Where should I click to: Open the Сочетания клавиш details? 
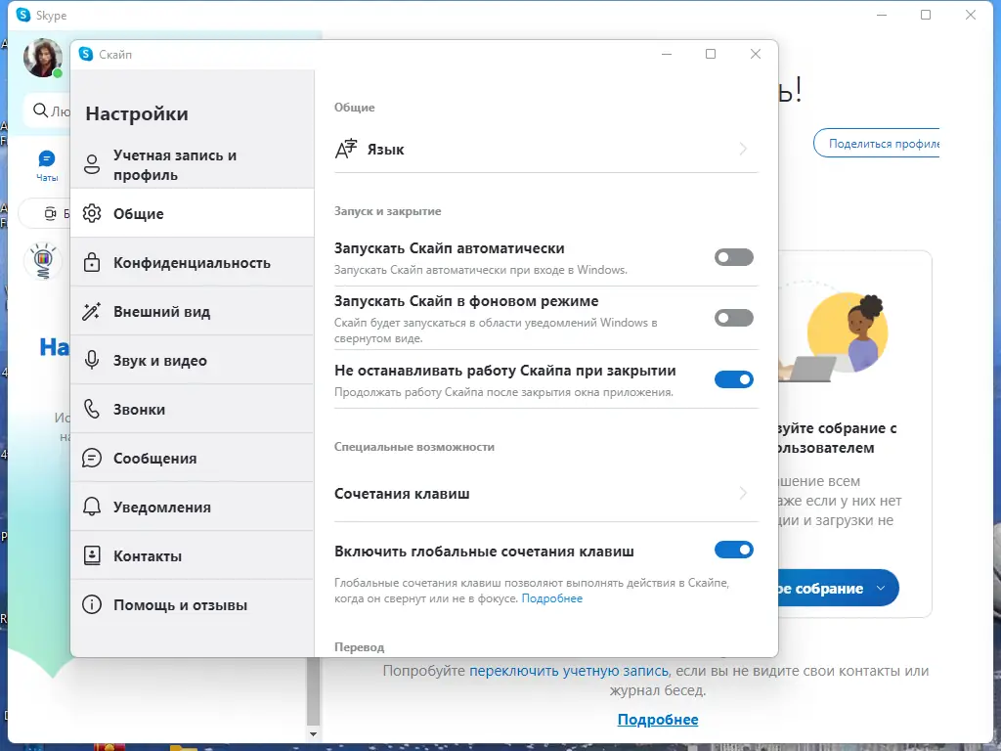pos(743,494)
